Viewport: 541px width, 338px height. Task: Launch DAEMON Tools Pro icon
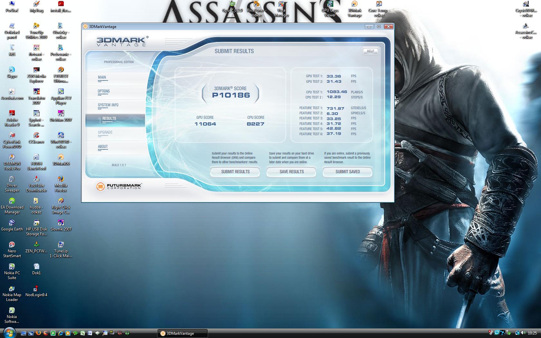pos(12,162)
